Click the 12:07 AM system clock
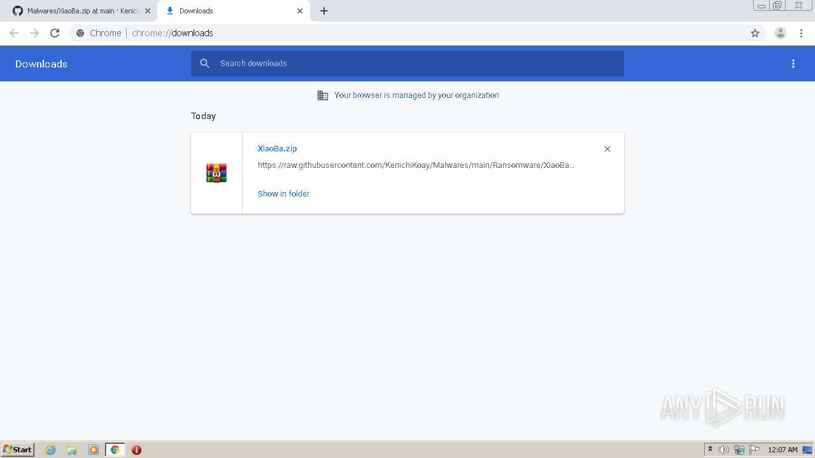The height and width of the screenshot is (458, 815). (783, 450)
